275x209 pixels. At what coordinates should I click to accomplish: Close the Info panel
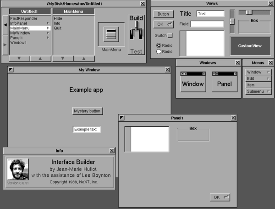point(112,151)
